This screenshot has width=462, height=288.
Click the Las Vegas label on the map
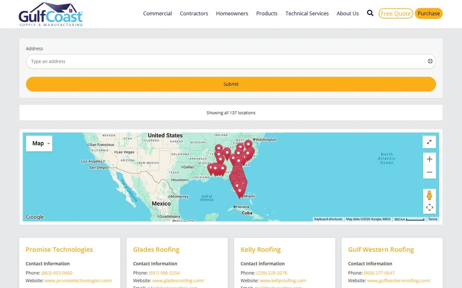[x=126, y=152]
